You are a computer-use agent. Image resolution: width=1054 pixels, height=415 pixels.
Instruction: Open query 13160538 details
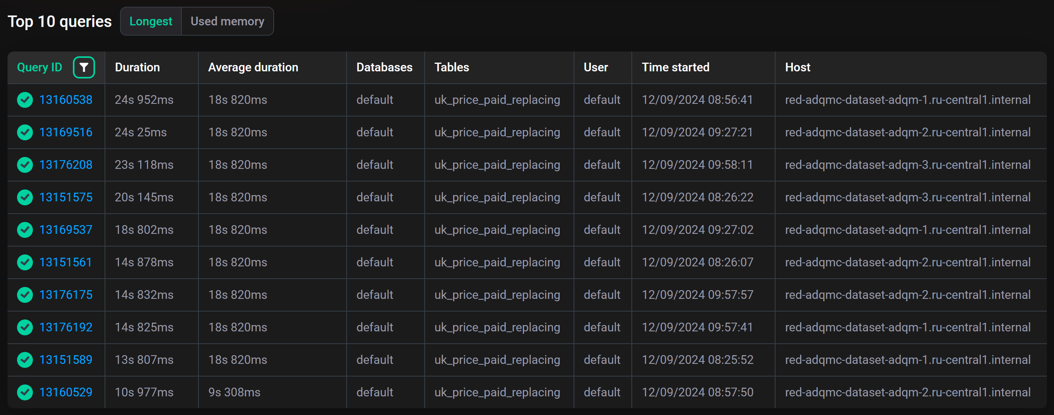(x=65, y=99)
